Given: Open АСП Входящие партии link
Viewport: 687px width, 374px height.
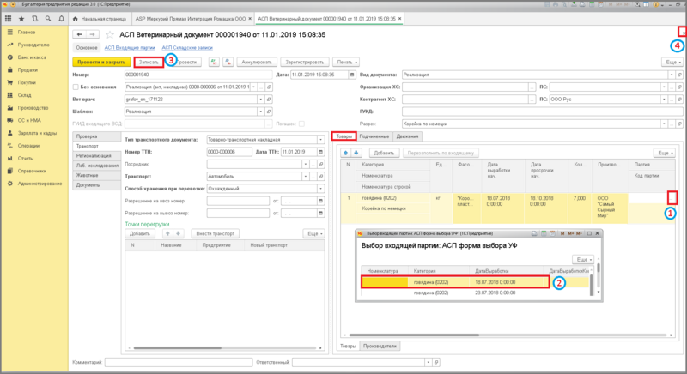Looking at the screenshot, I should 130,48.
